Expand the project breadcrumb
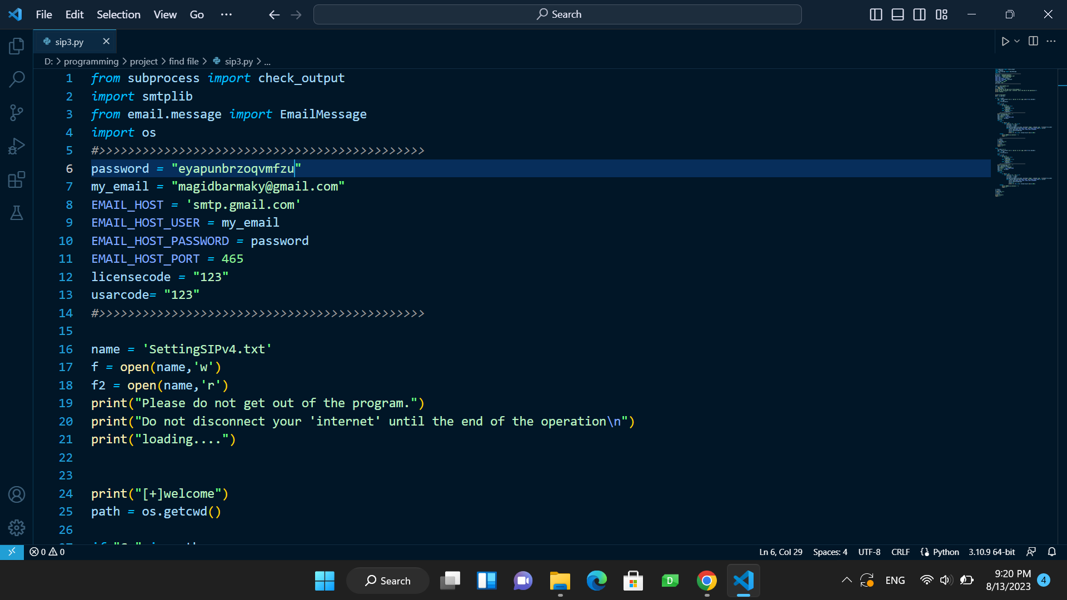Image resolution: width=1067 pixels, height=600 pixels. (x=144, y=61)
